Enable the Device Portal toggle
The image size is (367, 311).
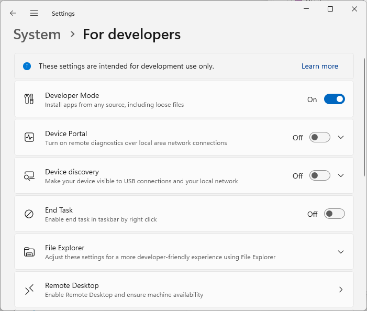click(x=319, y=137)
